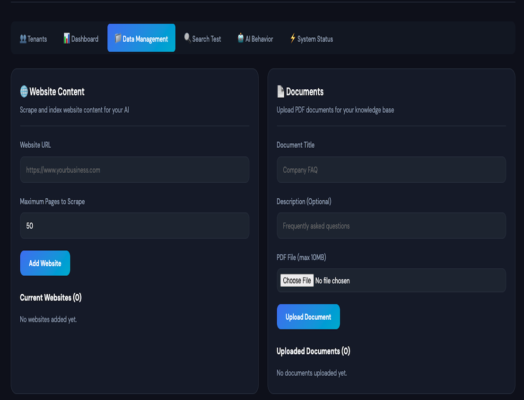
Task: Click the lightning bolt icon for System Status
Action: (293, 39)
